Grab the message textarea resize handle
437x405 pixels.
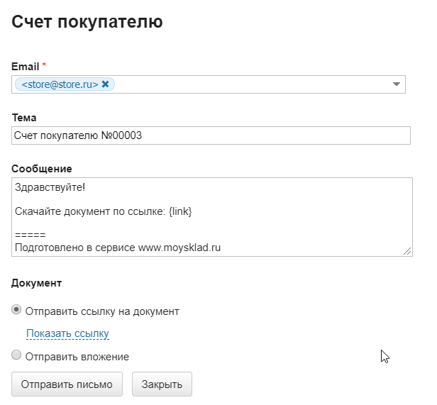pyautogui.click(x=407, y=251)
